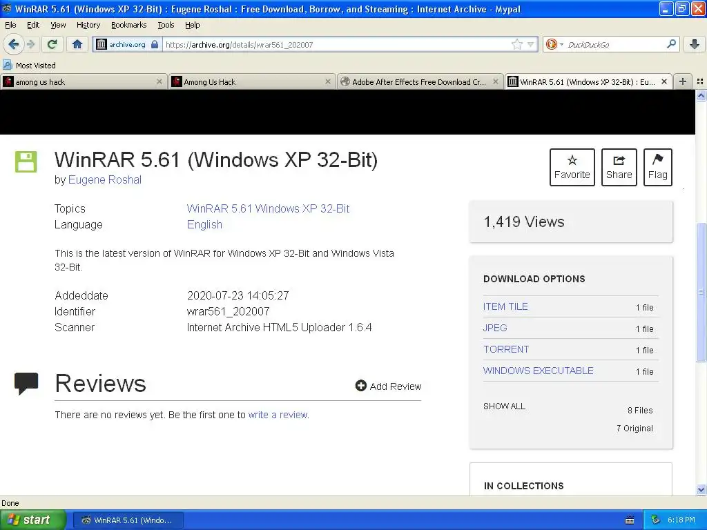The image size is (707, 530).
Task: Open a new tab with plus button
Action: (683, 81)
